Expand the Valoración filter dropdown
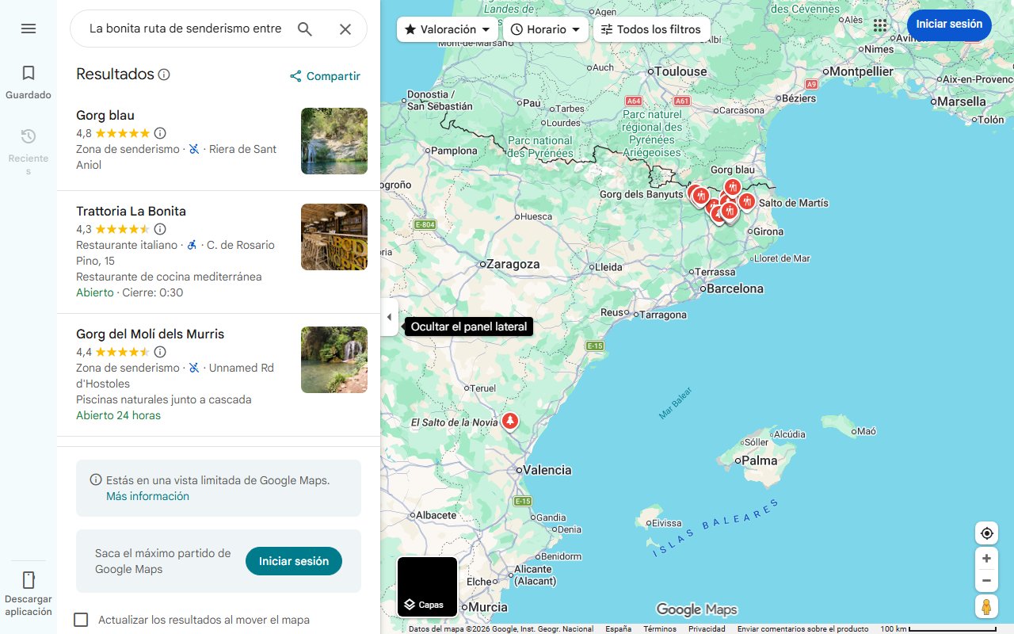The width and height of the screenshot is (1014, 634). 448,29
